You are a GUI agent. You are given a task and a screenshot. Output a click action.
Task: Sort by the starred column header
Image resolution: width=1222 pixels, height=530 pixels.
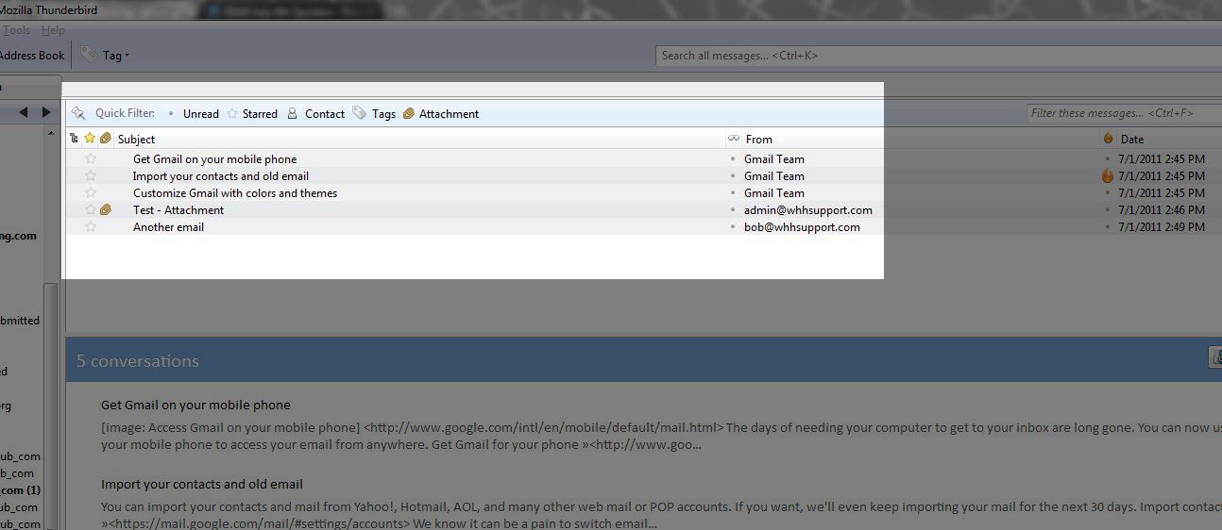[x=90, y=139]
